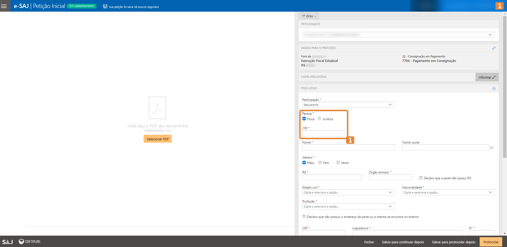Image resolution: width=507 pixels, height=247 pixels.
Task: Click the form panel vertical scrollbar
Action: coord(505,87)
